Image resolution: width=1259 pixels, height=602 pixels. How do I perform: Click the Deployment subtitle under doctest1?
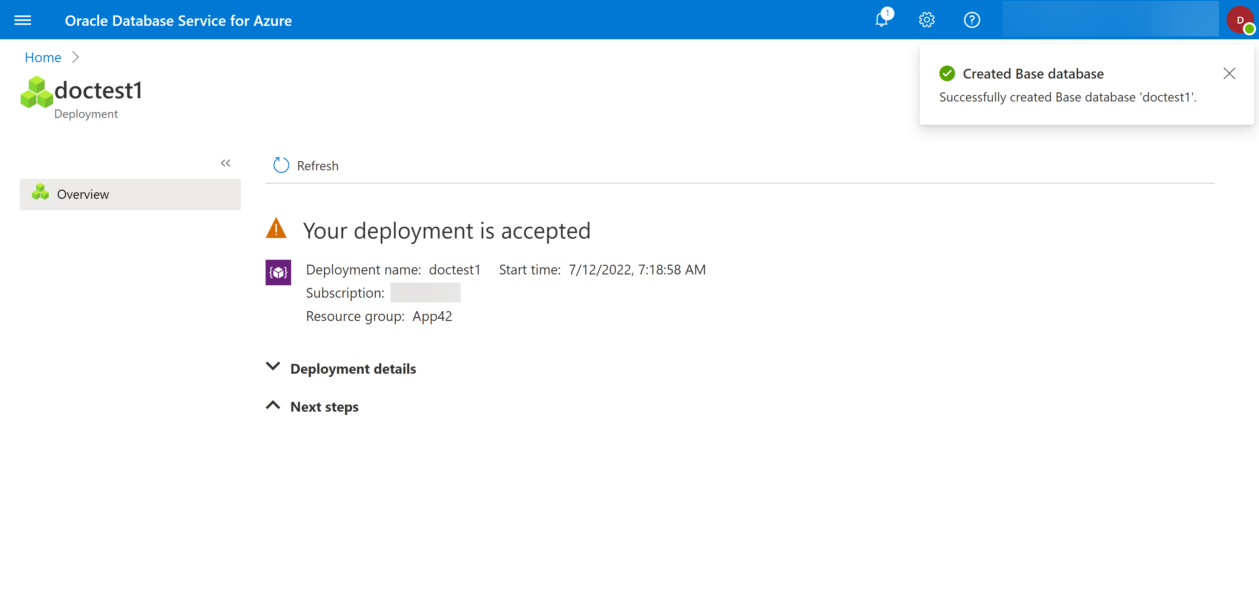point(86,114)
